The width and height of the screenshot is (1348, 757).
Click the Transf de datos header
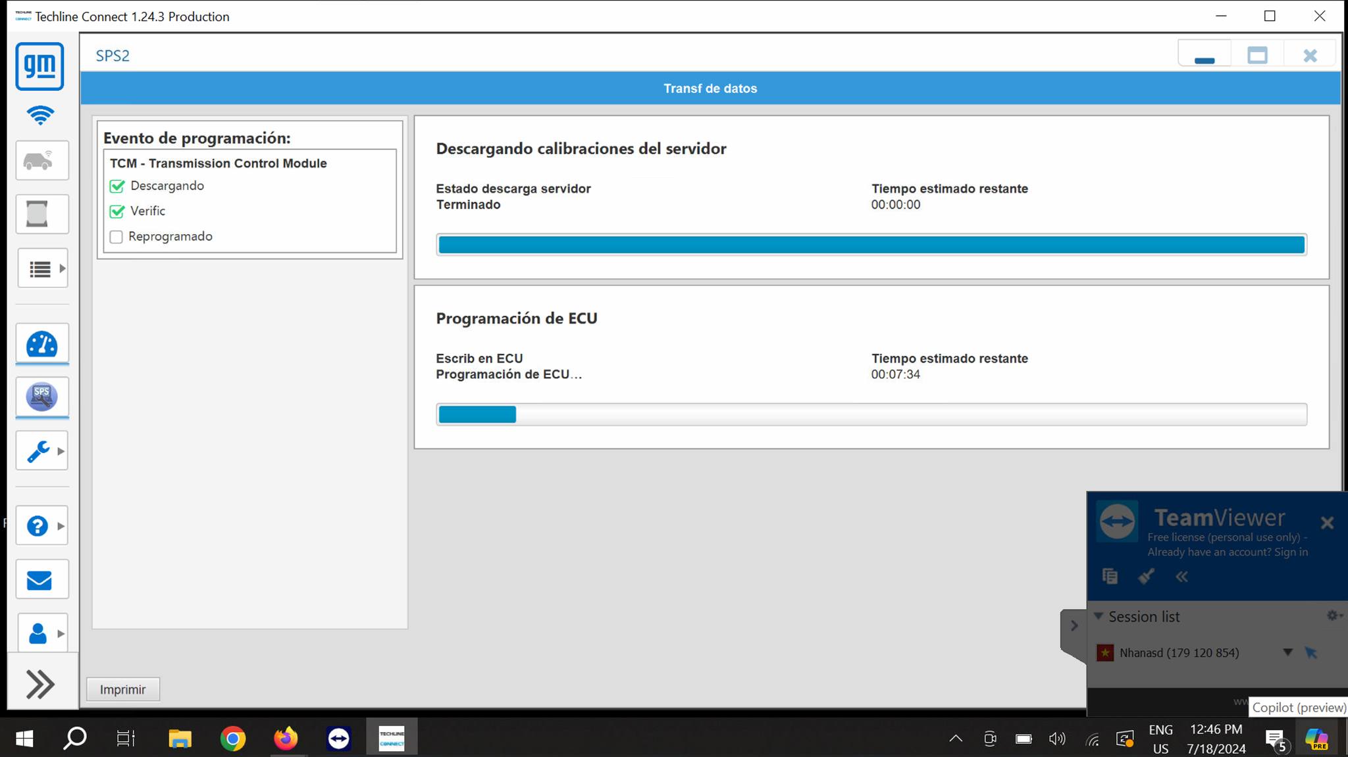710,88
